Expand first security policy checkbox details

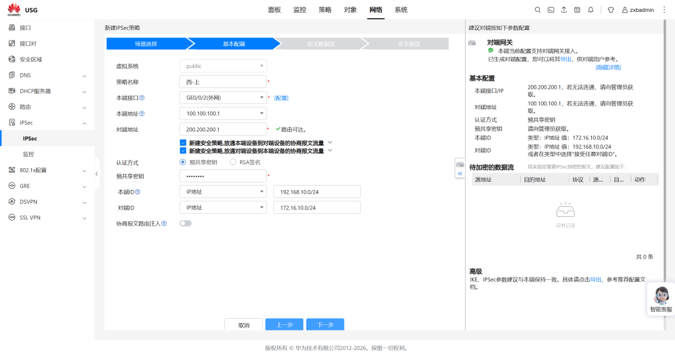tap(330, 142)
